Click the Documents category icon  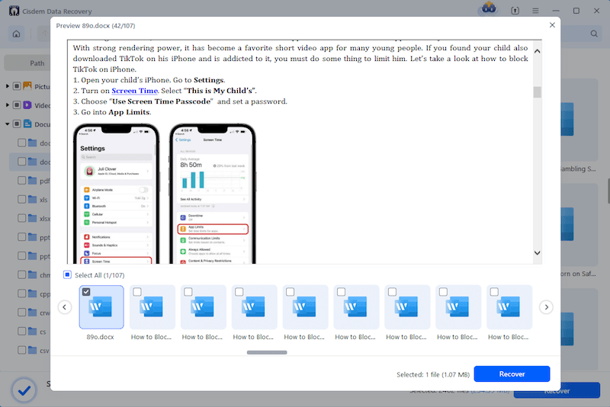[x=27, y=124]
